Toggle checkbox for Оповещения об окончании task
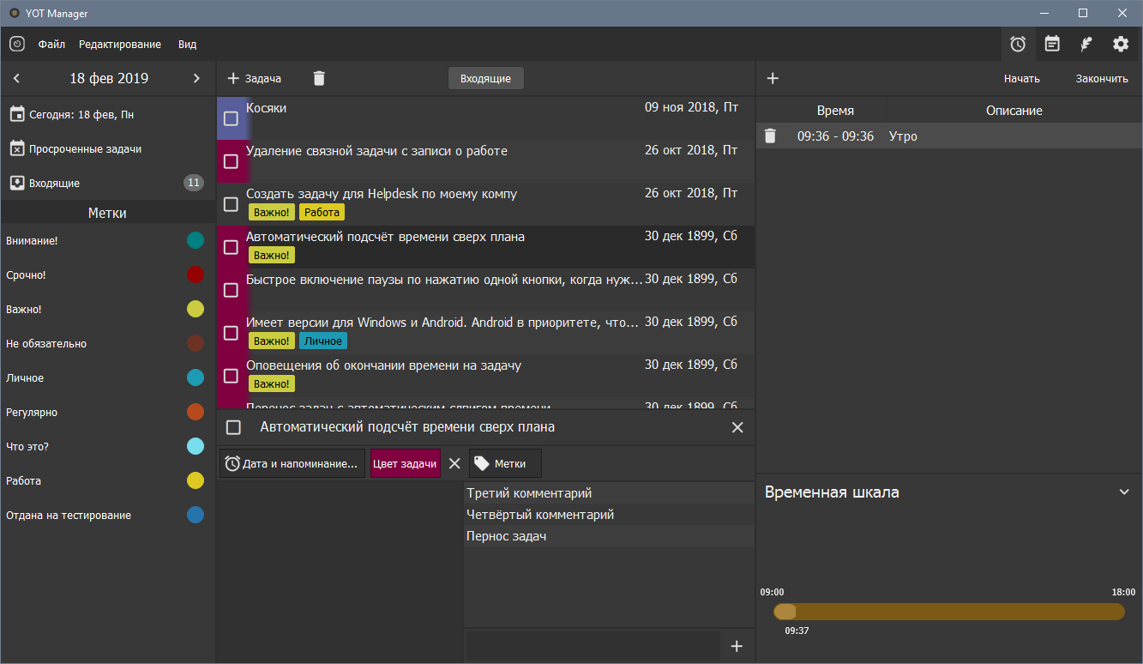This screenshot has height=664, width=1143. (231, 376)
